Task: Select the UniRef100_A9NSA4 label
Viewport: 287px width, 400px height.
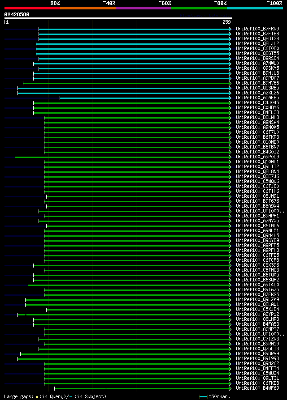Action: point(257,123)
